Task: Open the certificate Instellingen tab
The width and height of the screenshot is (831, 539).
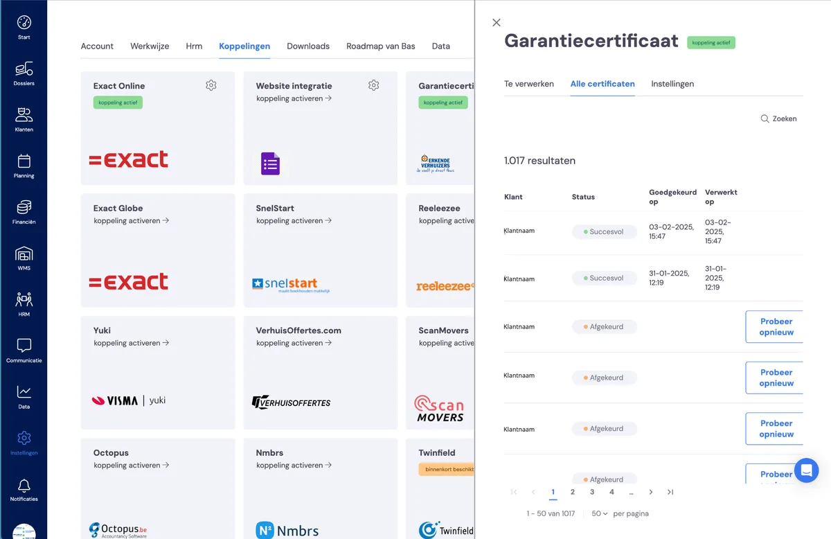Action: click(x=672, y=84)
